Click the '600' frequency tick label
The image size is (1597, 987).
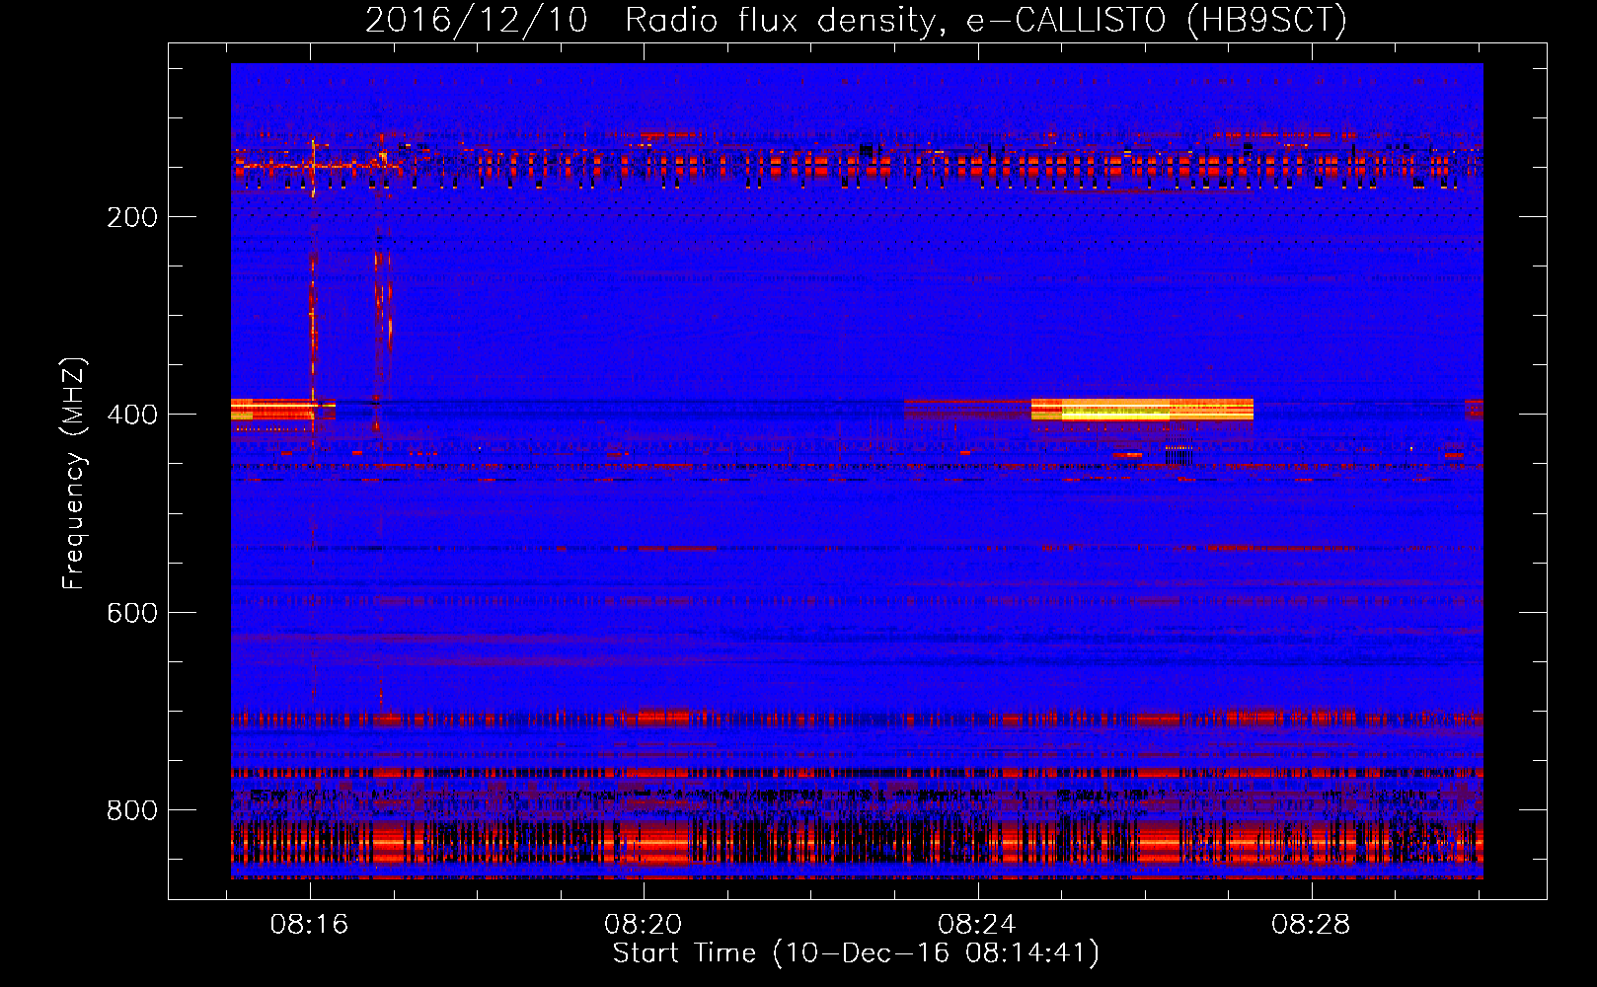pos(132,613)
